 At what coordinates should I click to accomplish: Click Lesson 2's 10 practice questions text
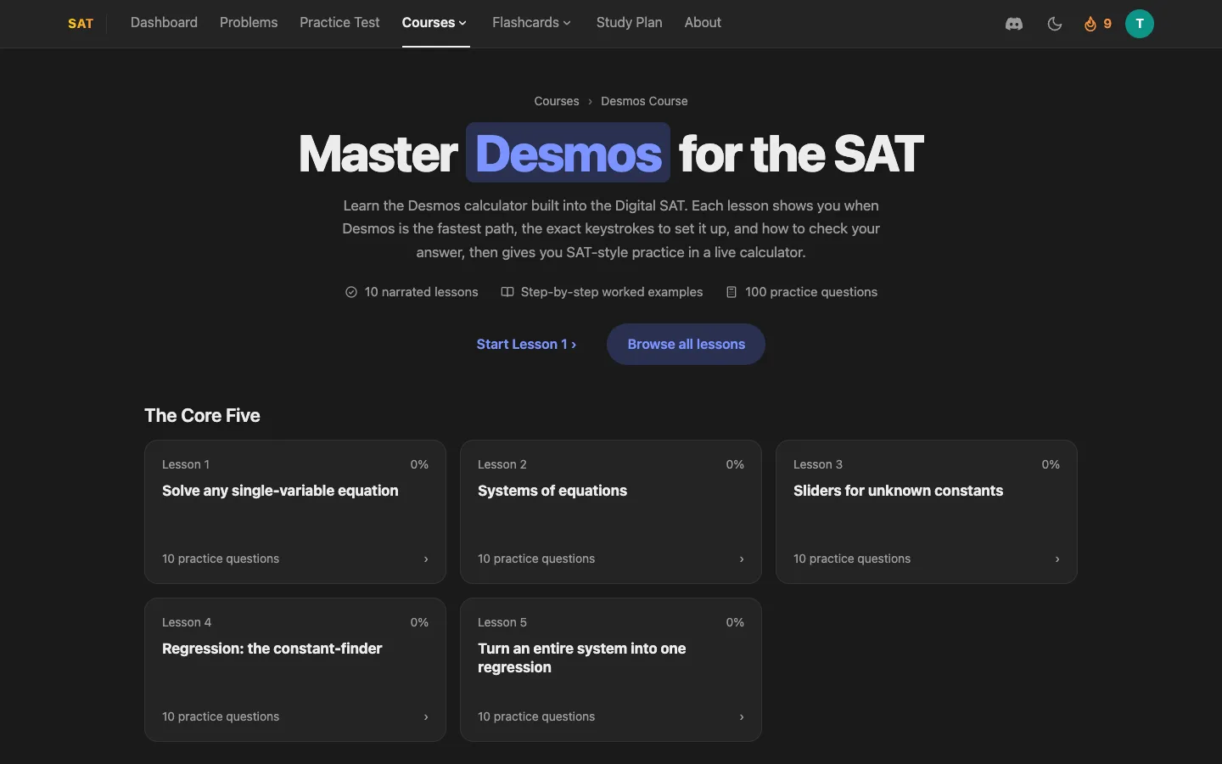(536, 559)
